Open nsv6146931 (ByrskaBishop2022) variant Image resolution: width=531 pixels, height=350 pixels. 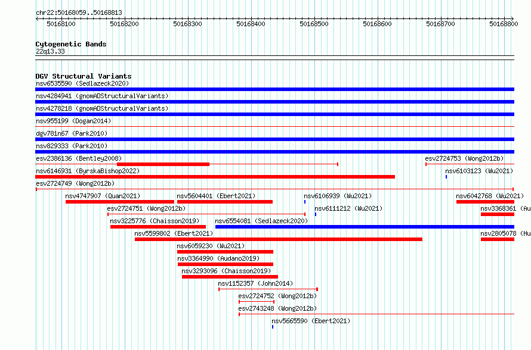coord(88,171)
